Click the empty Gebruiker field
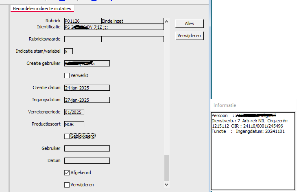Image resolution: width=301 pixels, height=192 pixels. pyautogui.click(x=87, y=148)
